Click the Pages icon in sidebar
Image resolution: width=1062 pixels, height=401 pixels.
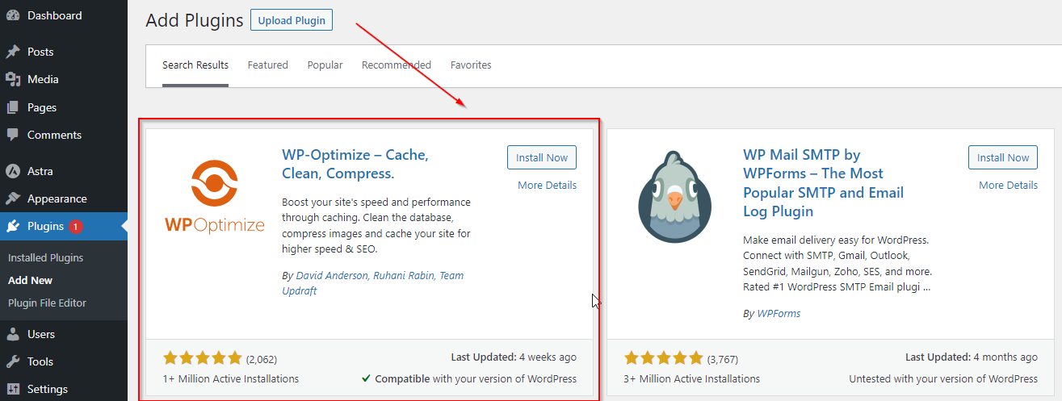click(13, 107)
